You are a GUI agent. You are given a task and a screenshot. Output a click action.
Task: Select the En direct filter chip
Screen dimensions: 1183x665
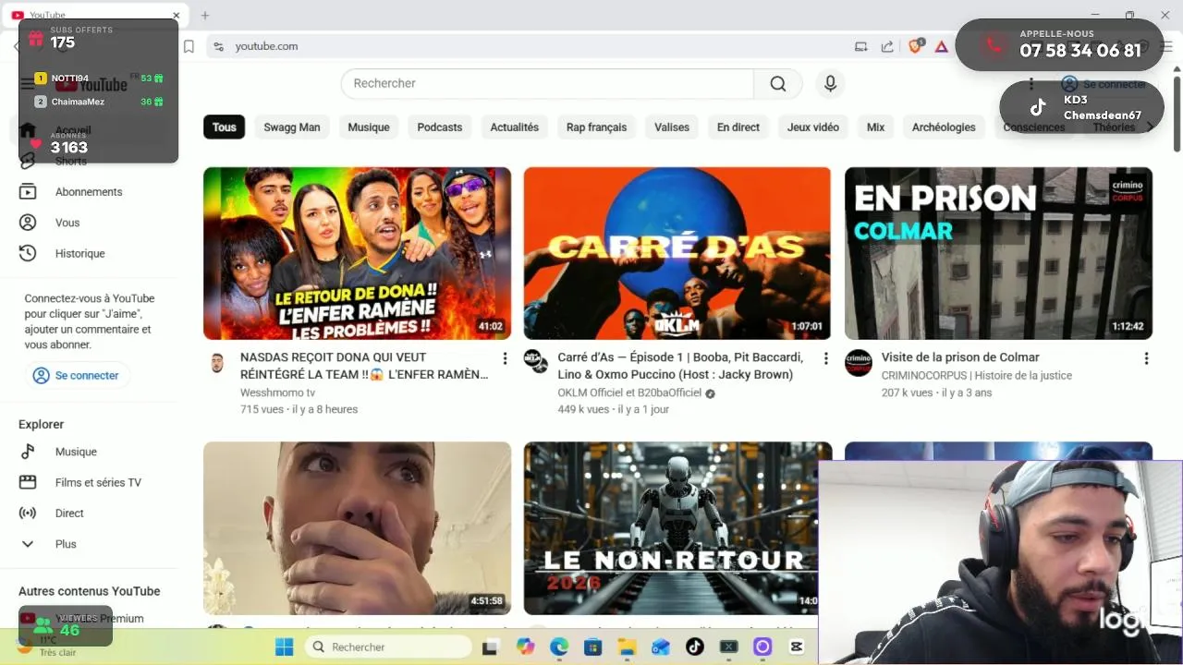[738, 127]
